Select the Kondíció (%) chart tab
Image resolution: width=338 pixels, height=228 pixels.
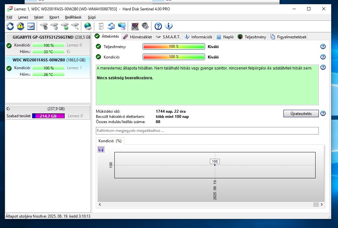(110, 141)
